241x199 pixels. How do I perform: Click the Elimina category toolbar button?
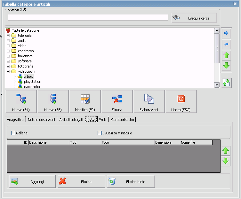pos(117,101)
